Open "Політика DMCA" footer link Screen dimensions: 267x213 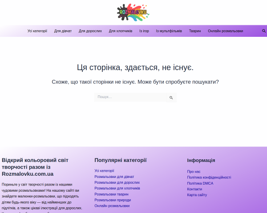pyautogui.click(x=200, y=183)
